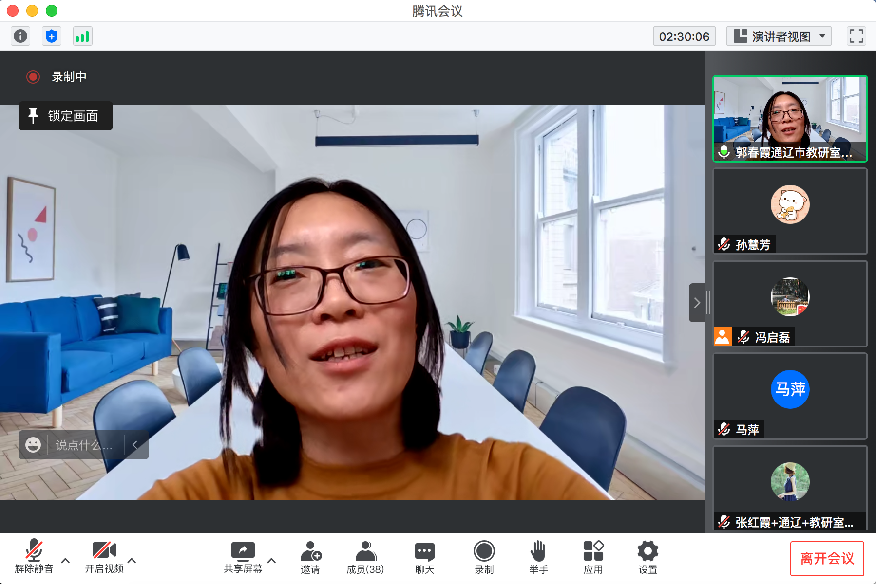This screenshot has height=584, width=876.
Task: Click the blue security shield icon
Action: tap(52, 36)
